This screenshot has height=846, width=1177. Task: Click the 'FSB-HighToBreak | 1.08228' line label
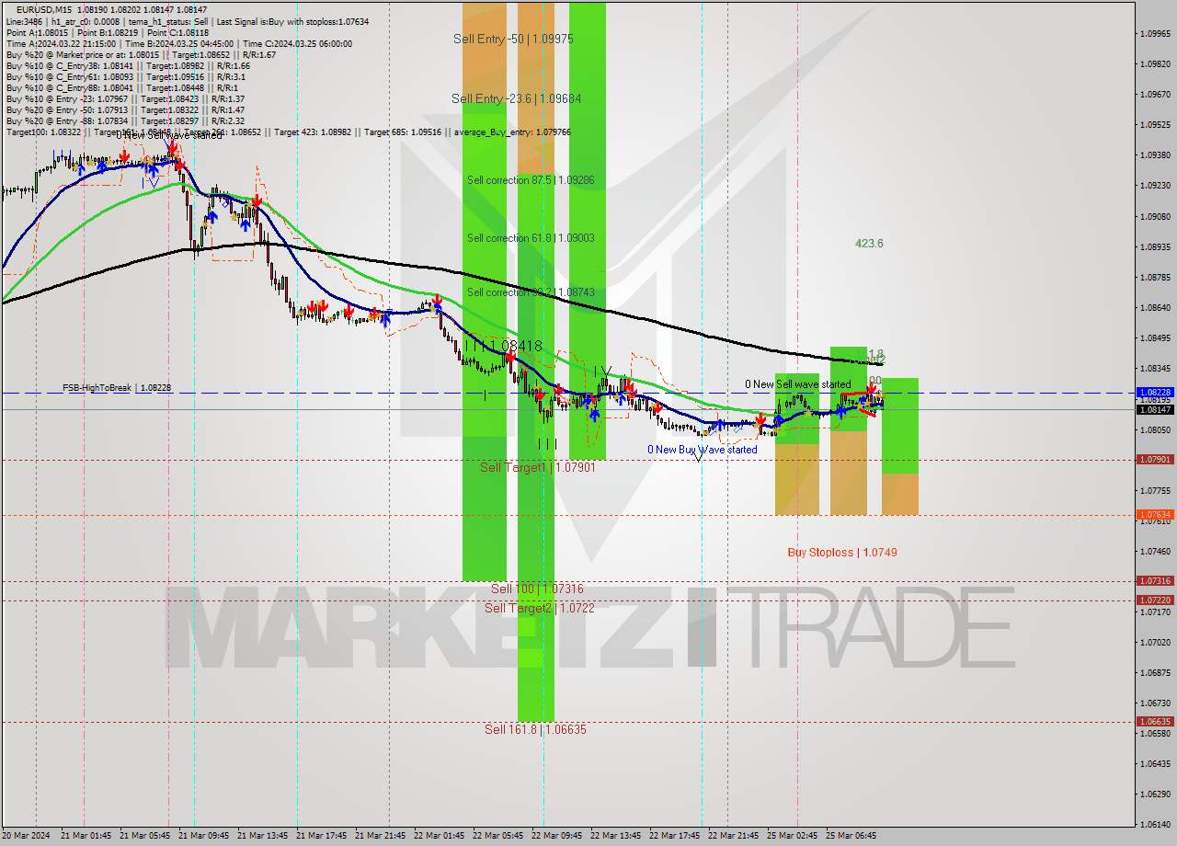(x=117, y=388)
